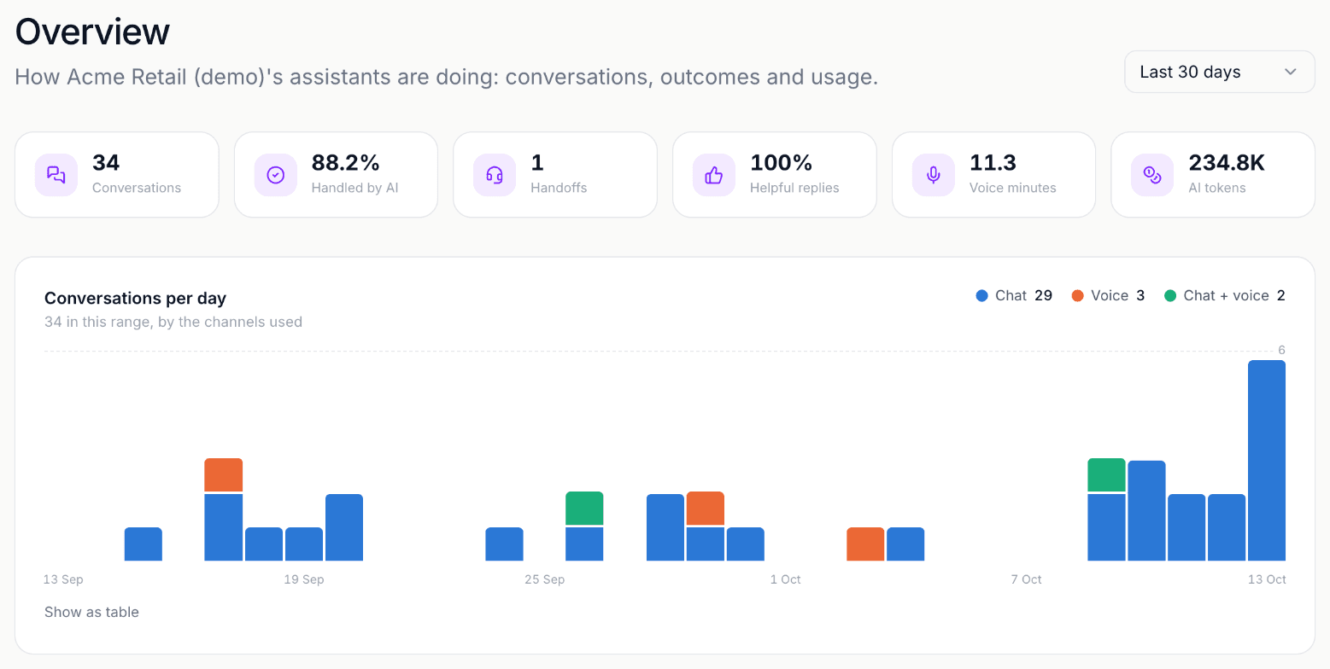The width and height of the screenshot is (1330, 669).
Task: Click the '34 in this range' chart subtitle
Action: tap(173, 322)
